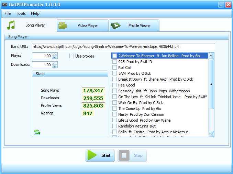Click the green refresh stats icon
The height and width of the screenshot is (174, 233).
coord(37,132)
